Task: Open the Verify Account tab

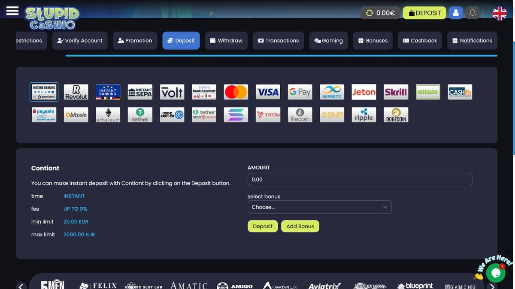Action: point(80,41)
